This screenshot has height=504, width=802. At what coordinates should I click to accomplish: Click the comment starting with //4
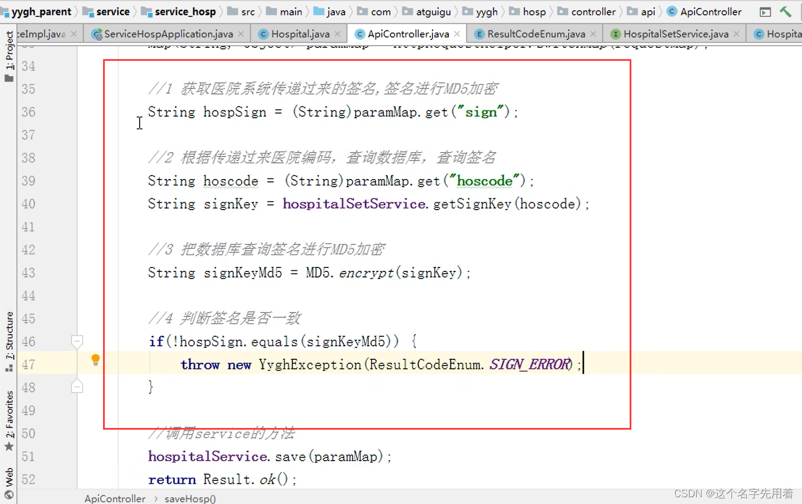click(x=225, y=319)
